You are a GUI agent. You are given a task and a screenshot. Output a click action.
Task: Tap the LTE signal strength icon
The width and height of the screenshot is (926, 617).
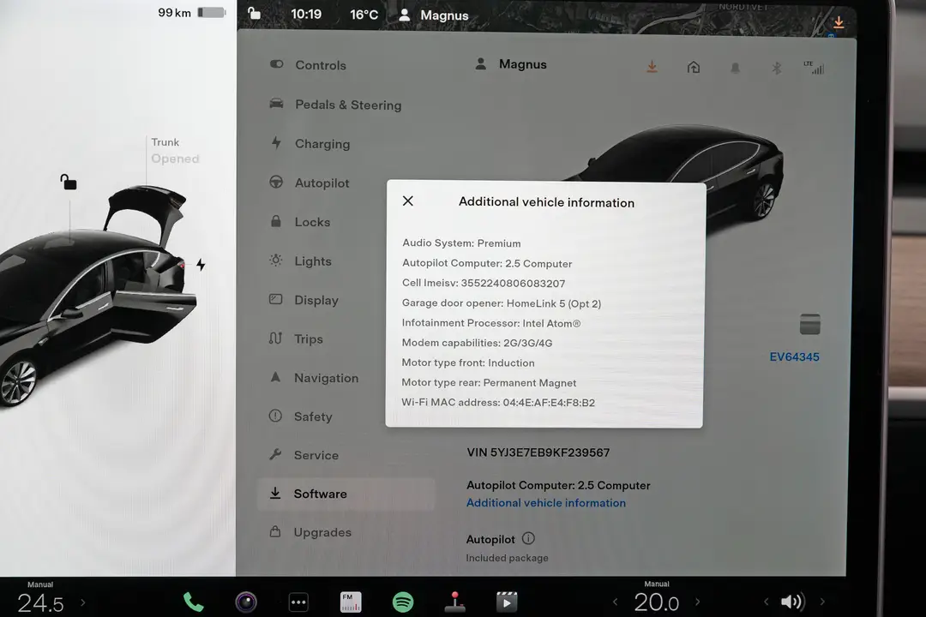click(814, 68)
